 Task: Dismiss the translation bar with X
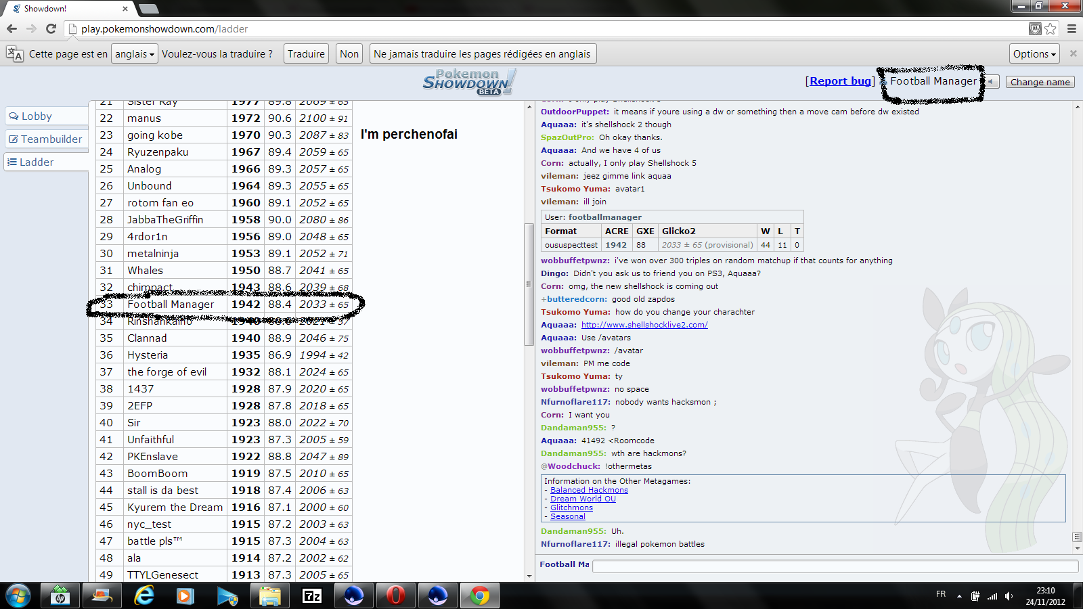point(1073,53)
